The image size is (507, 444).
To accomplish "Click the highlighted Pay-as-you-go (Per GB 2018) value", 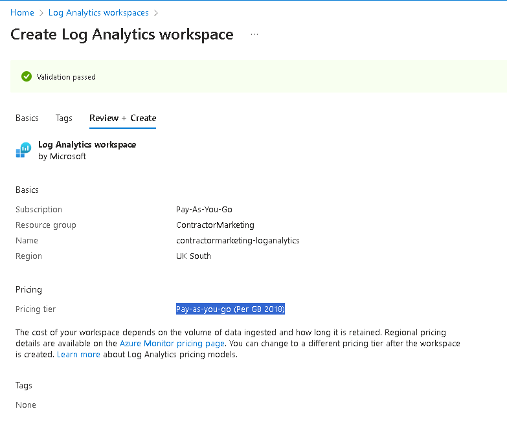I will coord(231,309).
